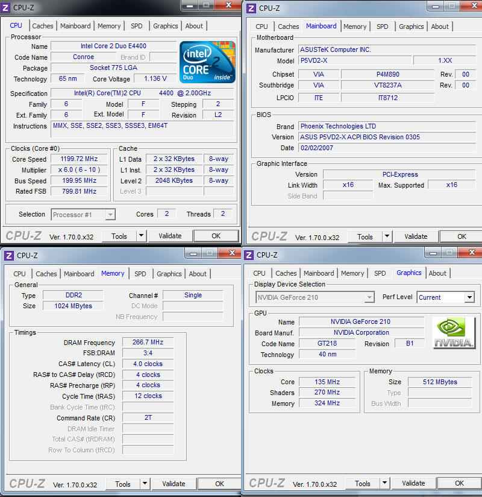Switch to CPU tab in the Mainboard window
482x497 pixels.
(x=261, y=27)
